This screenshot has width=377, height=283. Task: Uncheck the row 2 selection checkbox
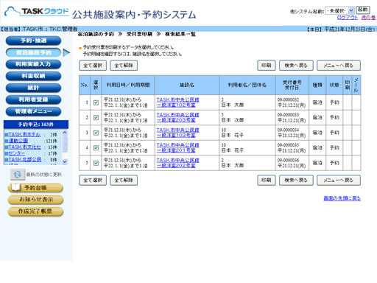tap(96, 118)
